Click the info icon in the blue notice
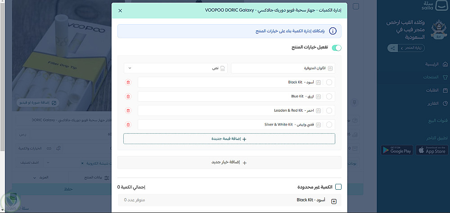The height and width of the screenshot is (213, 450). [333, 31]
